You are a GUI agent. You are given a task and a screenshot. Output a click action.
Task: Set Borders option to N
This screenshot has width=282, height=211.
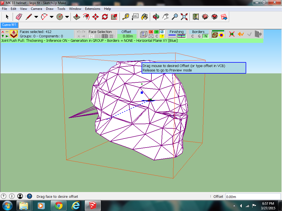tap(205, 36)
